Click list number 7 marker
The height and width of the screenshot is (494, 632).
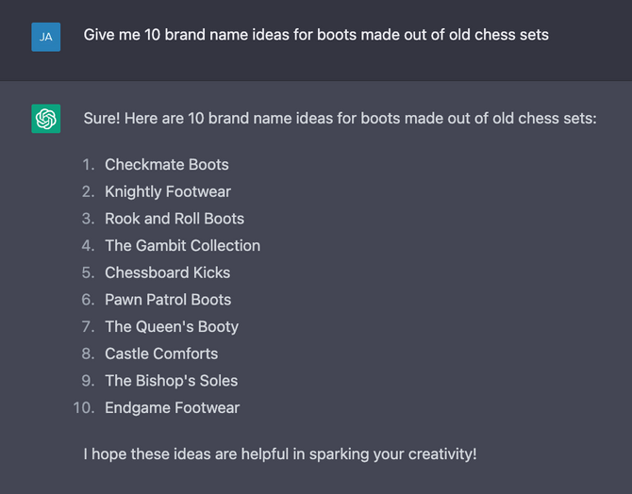pyautogui.click(x=89, y=326)
